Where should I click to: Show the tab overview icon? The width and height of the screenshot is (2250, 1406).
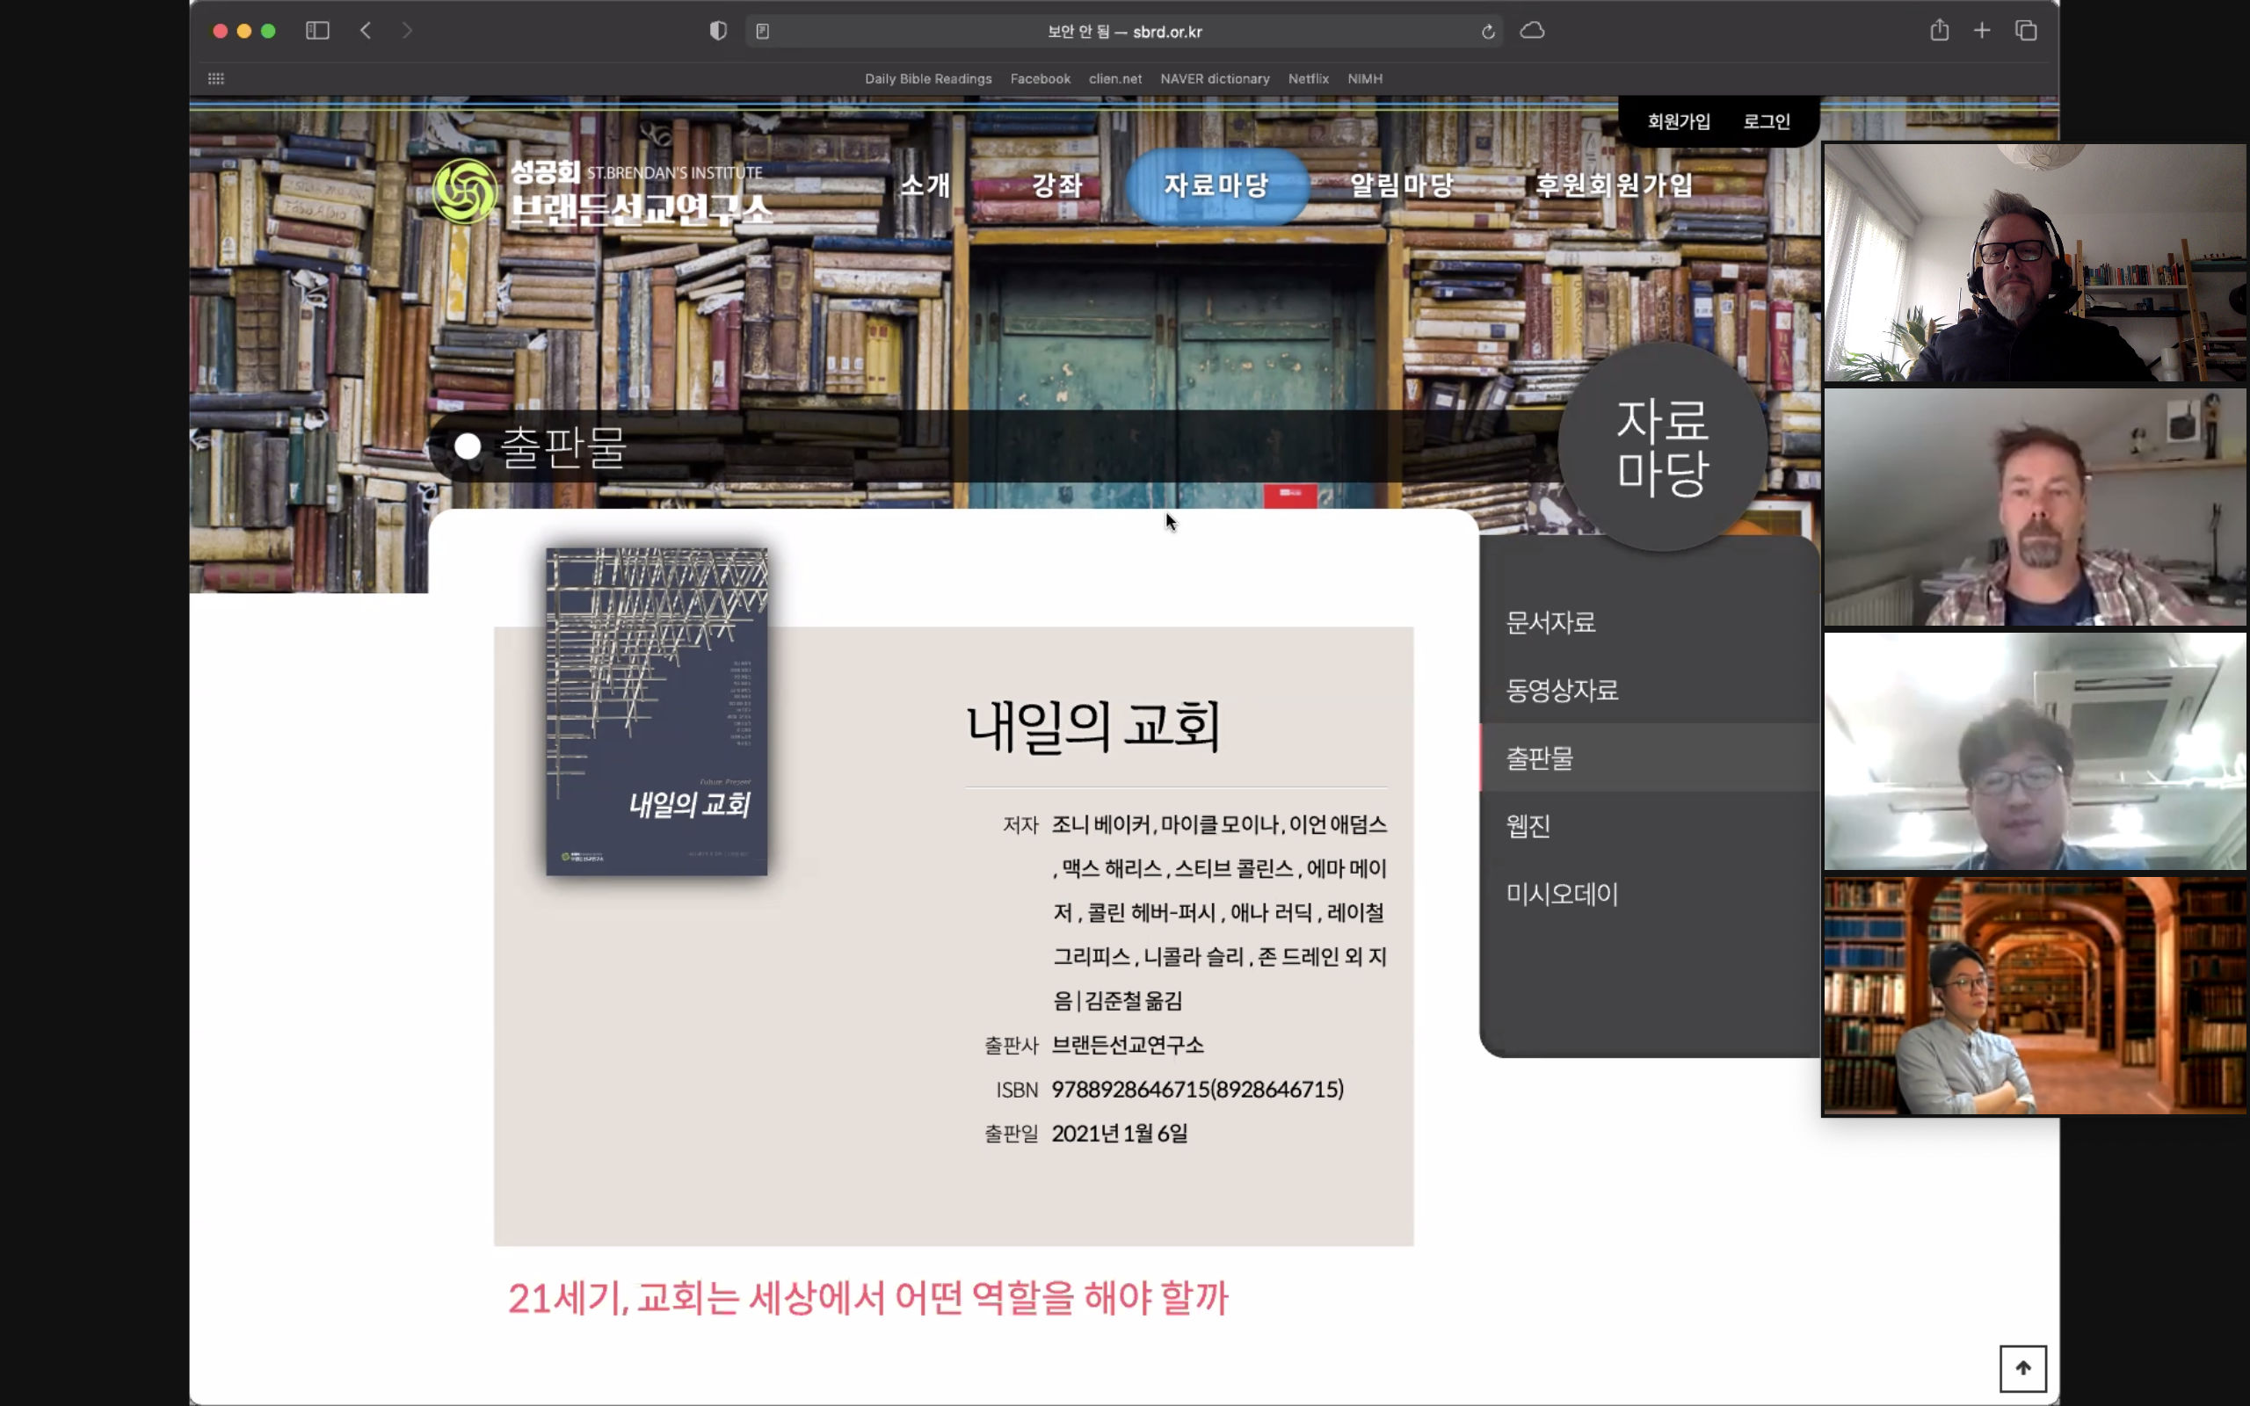click(x=2026, y=31)
